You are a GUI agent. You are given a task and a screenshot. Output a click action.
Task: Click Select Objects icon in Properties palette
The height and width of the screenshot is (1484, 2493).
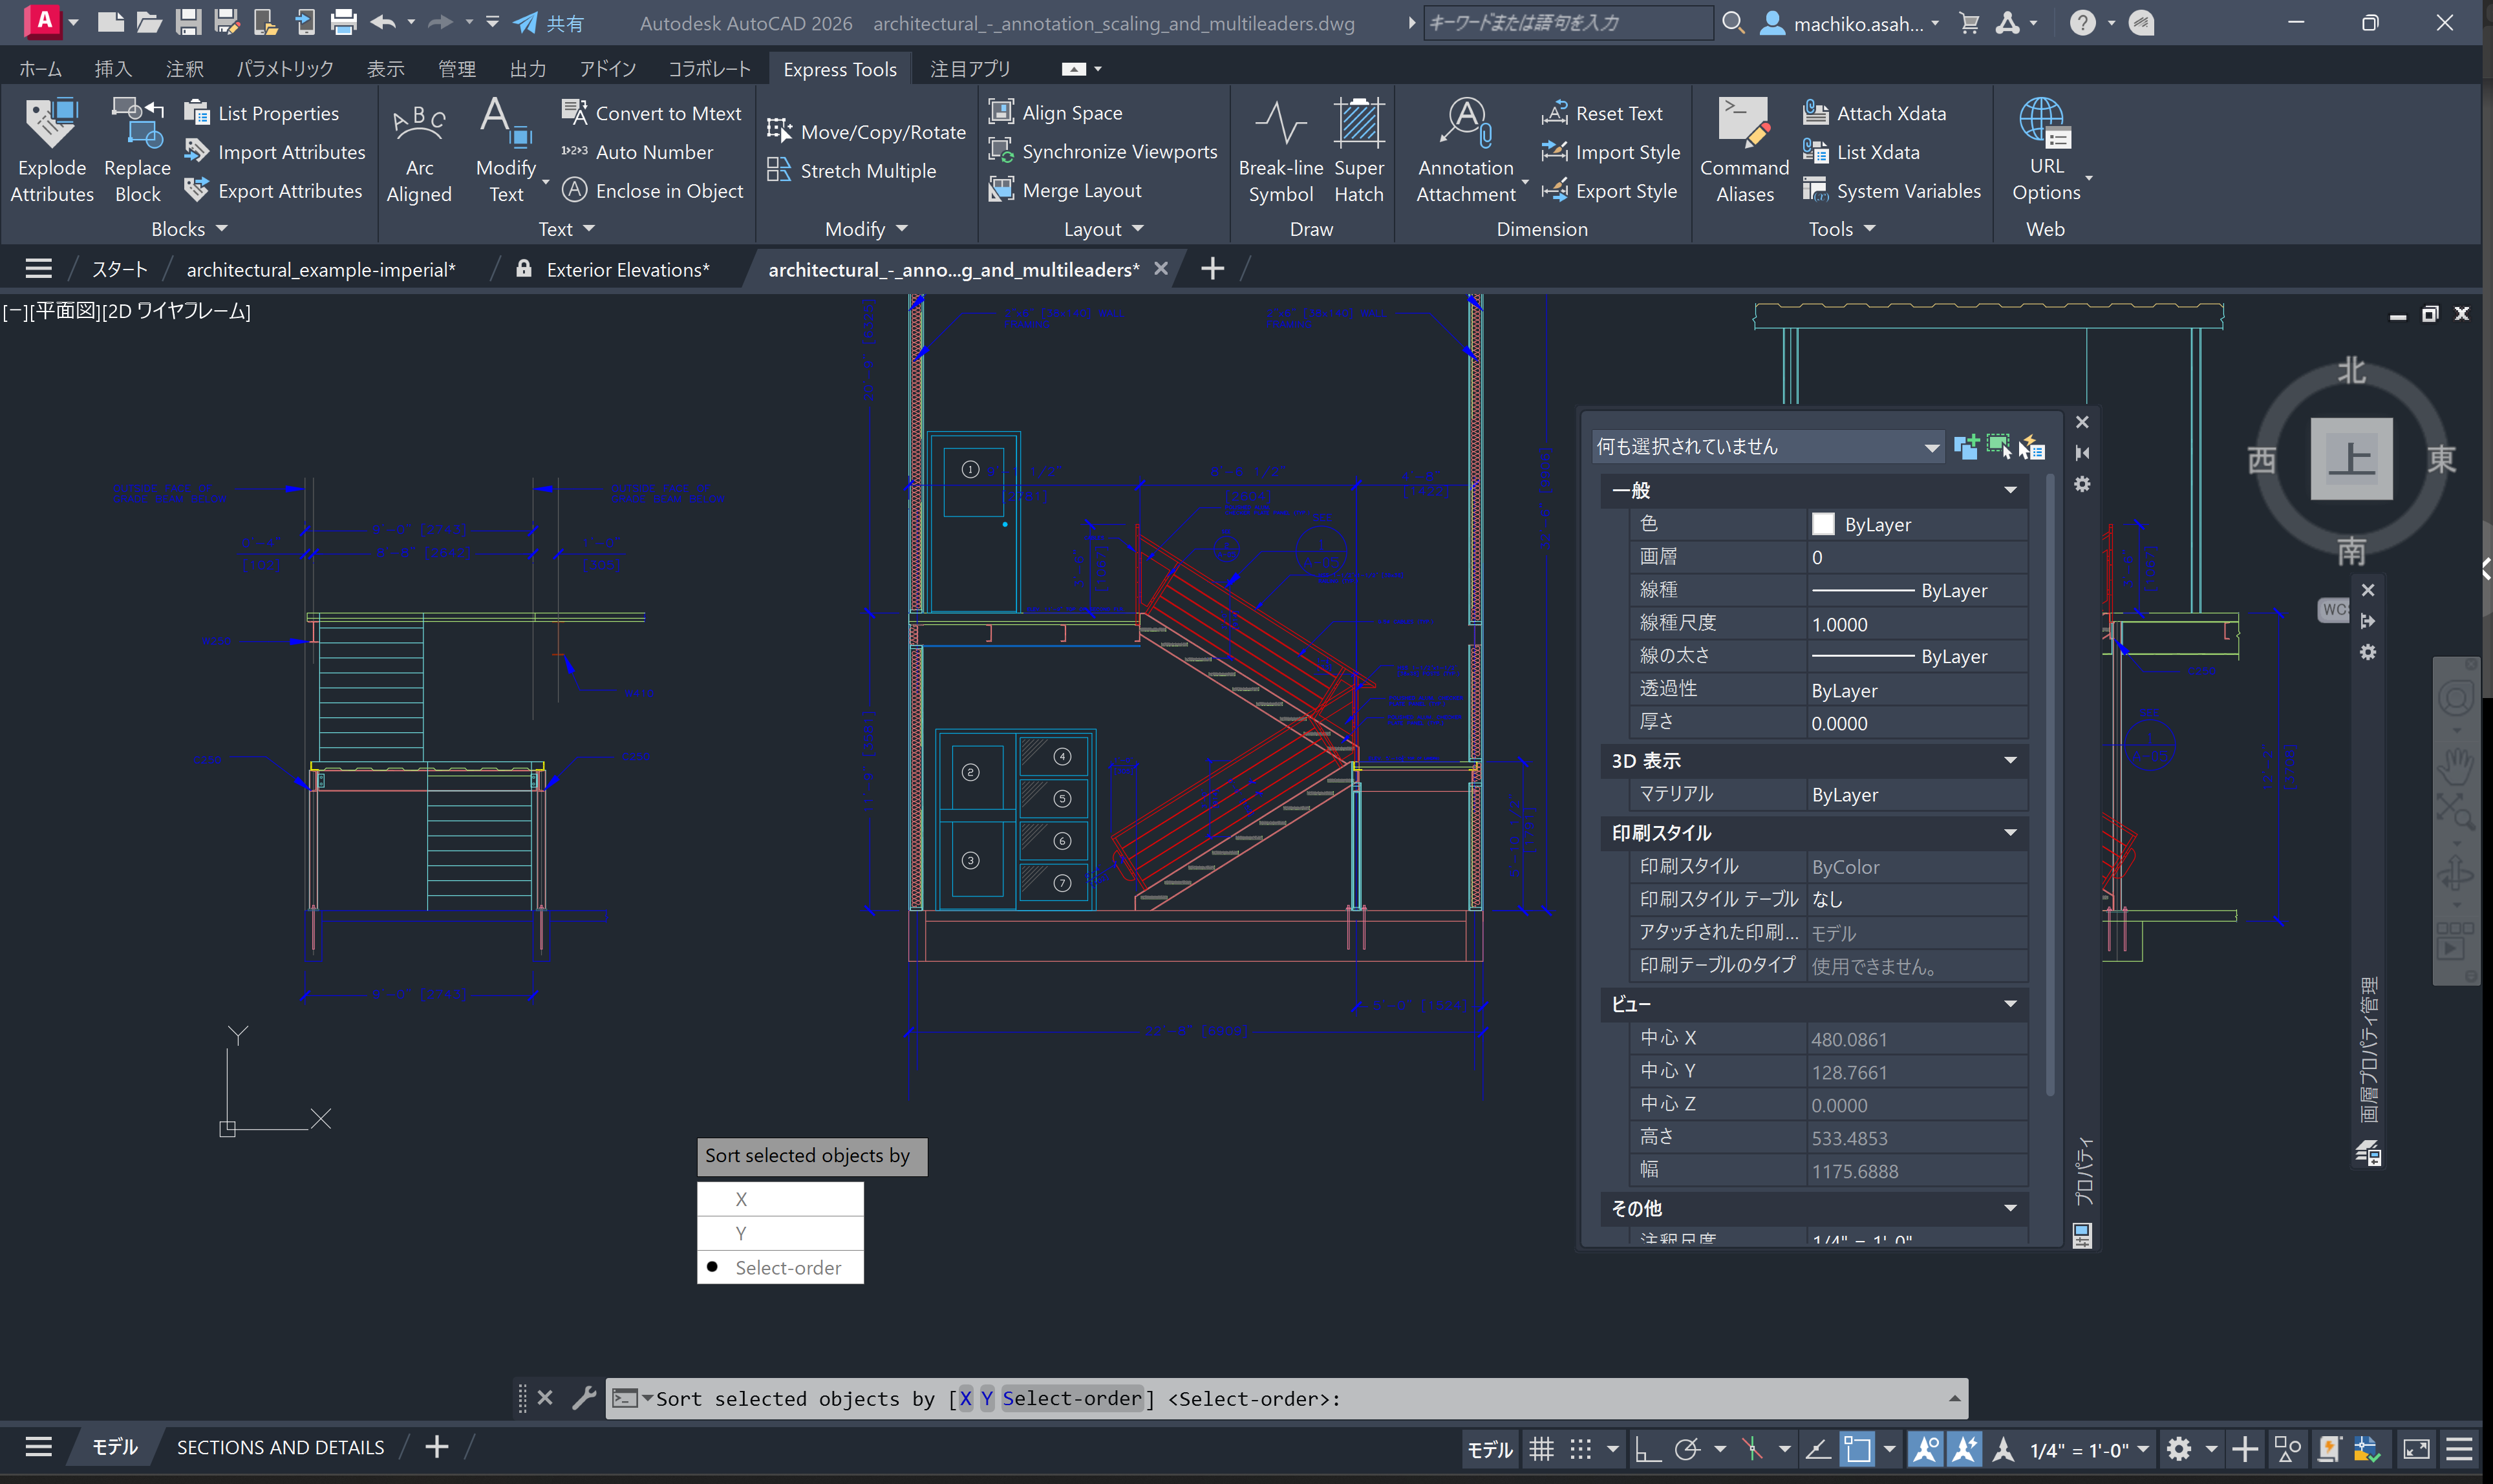(1998, 447)
